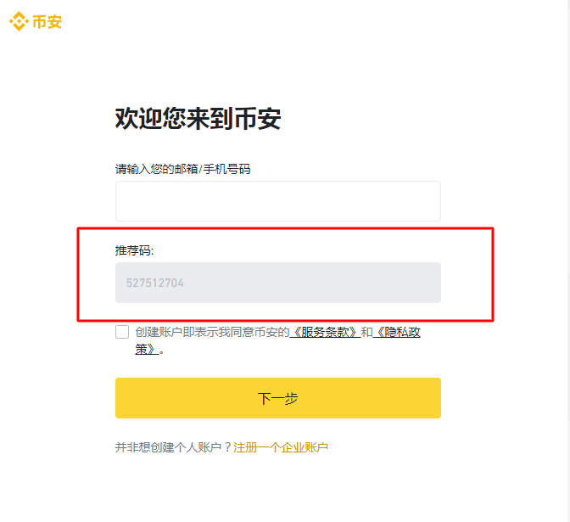Click the Binance diamond logo icon
The height and width of the screenshot is (522, 570).
click(x=19, y=22)
